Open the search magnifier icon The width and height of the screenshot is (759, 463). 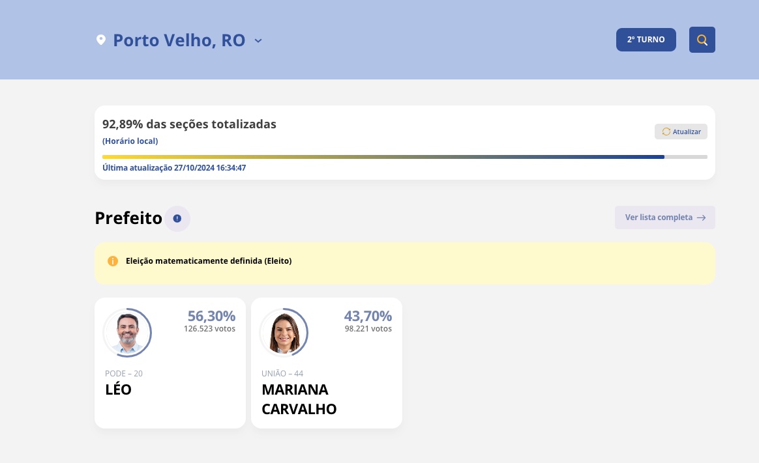pos(702,40)
